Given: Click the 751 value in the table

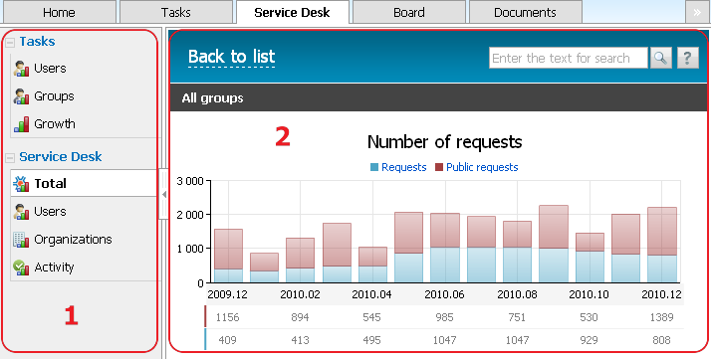Looking at the screenshot, I should click(x=517, y=317).
